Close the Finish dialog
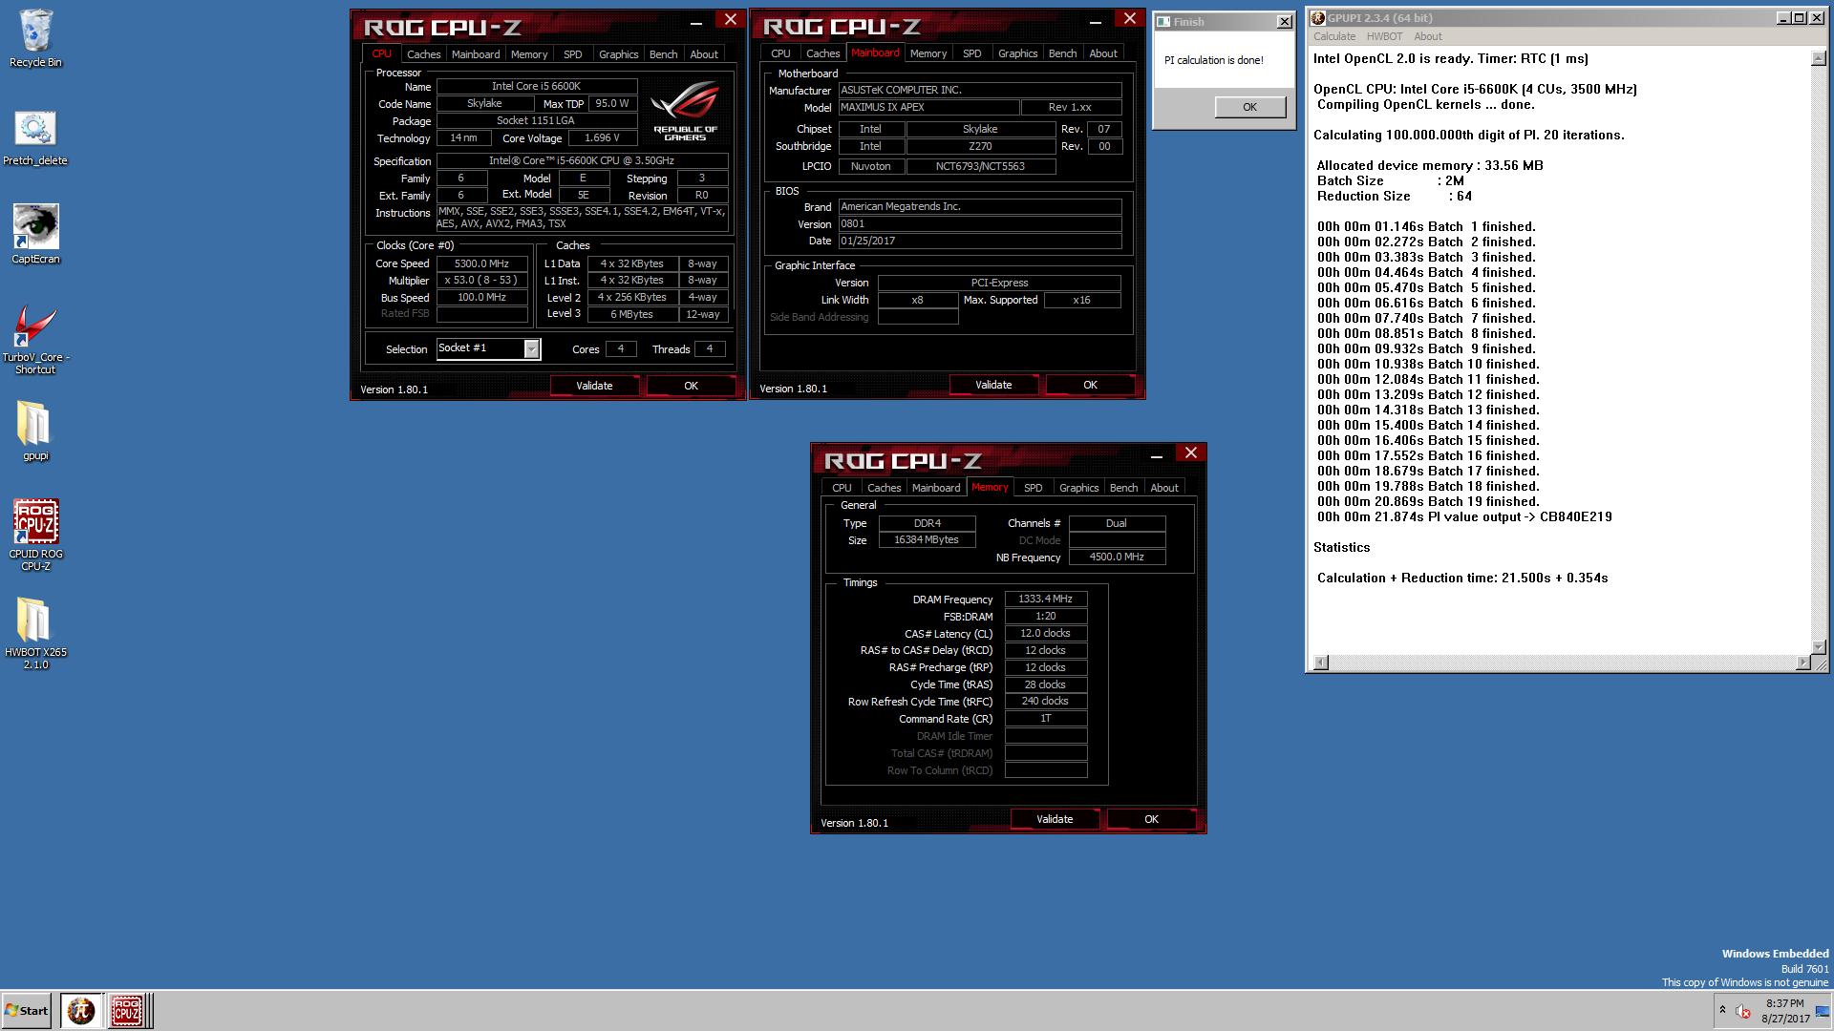Image resolution: width=1834 pixels, height=1031 pixels. click(1284, 21)
